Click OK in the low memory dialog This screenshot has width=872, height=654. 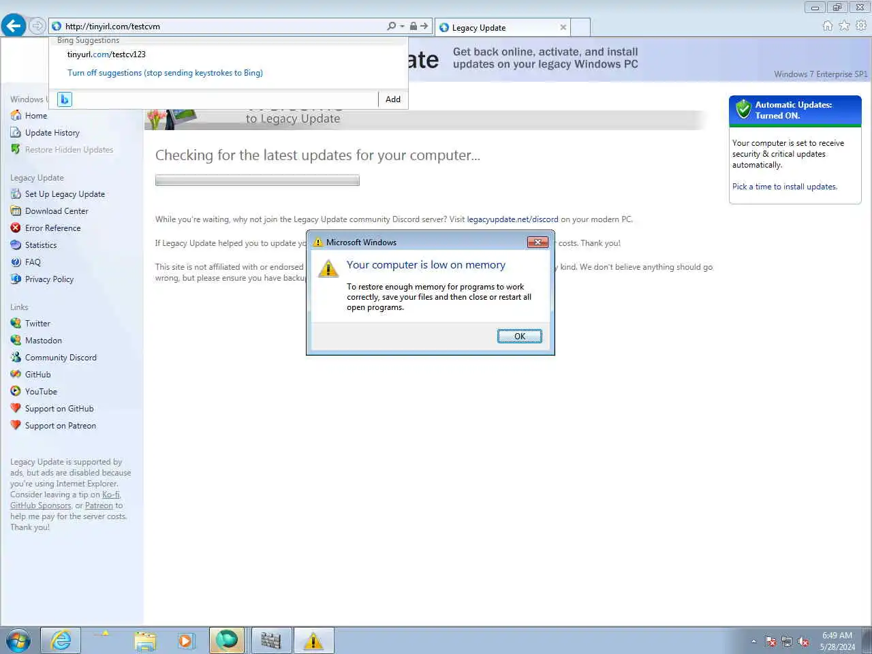point(520,336)
